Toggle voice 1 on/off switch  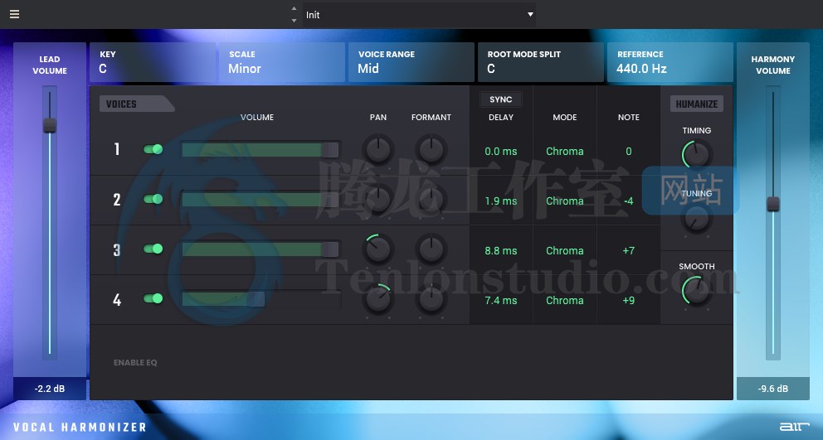tap(153, 149)
